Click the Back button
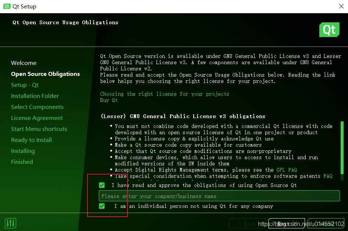This screenshot has height=231, width=348. (247, 224)
